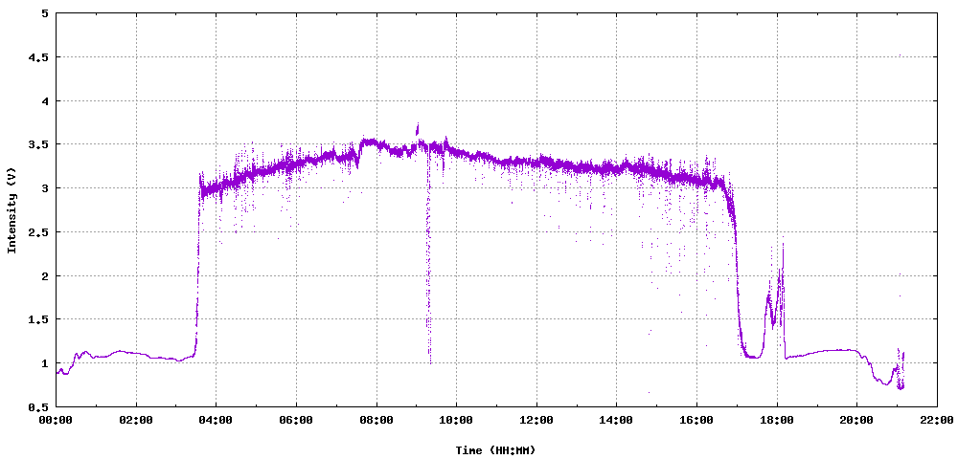The image size is (958, 459).
Task: Click the 04:00 x-axis tick label
Action: [217, 420]
